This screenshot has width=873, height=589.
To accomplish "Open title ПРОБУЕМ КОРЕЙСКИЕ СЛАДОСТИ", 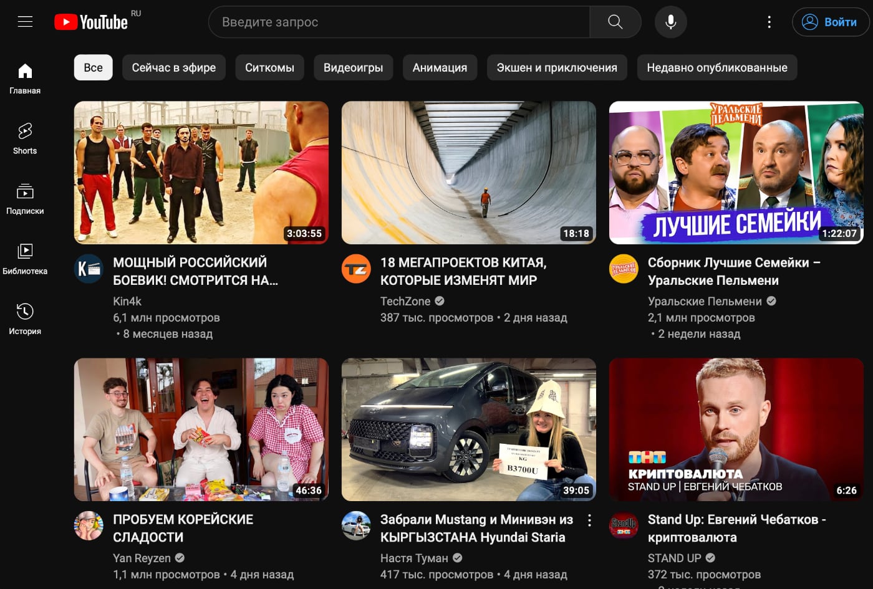I will click(x=183, y=528).
